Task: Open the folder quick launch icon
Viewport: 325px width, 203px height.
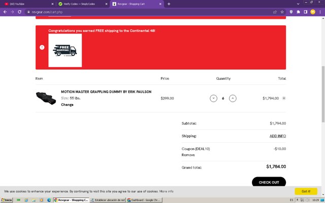Action: click(x=34, y=200)
